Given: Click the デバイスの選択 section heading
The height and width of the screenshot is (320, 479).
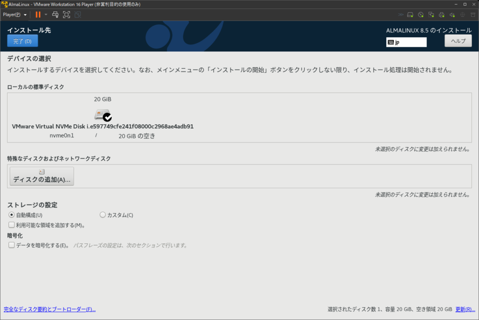Looking at the screenshot, I should tap(29, 58).
